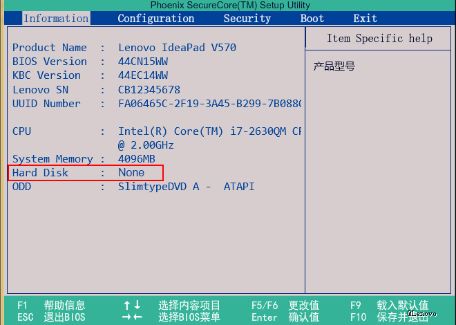Select BIOS version value 44CN15WW
Screen dimensions: 456x325
pyautogui.click(x=143, y=62)
